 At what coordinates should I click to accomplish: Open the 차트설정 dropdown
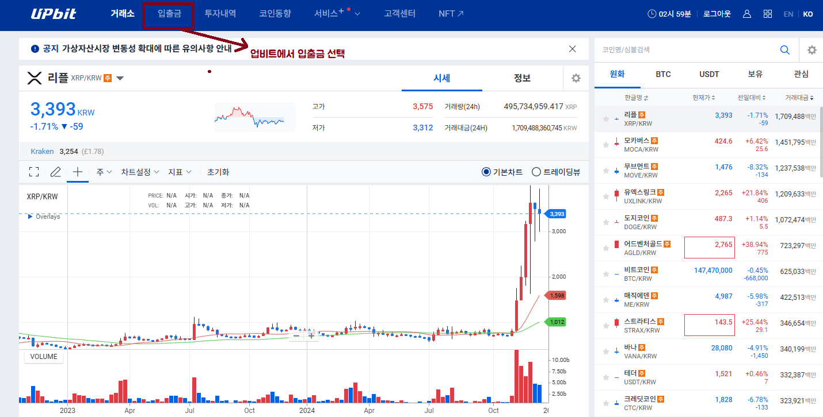coord(140,172)
